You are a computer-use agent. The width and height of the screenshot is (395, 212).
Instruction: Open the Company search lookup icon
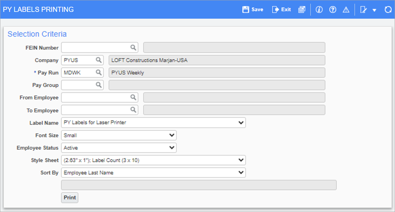pos(99,60)
